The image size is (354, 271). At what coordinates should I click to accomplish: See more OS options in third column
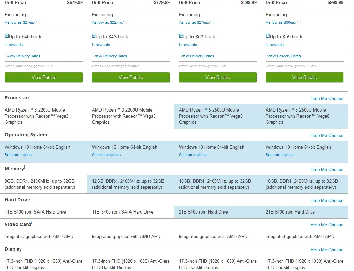tap(193, 155)
